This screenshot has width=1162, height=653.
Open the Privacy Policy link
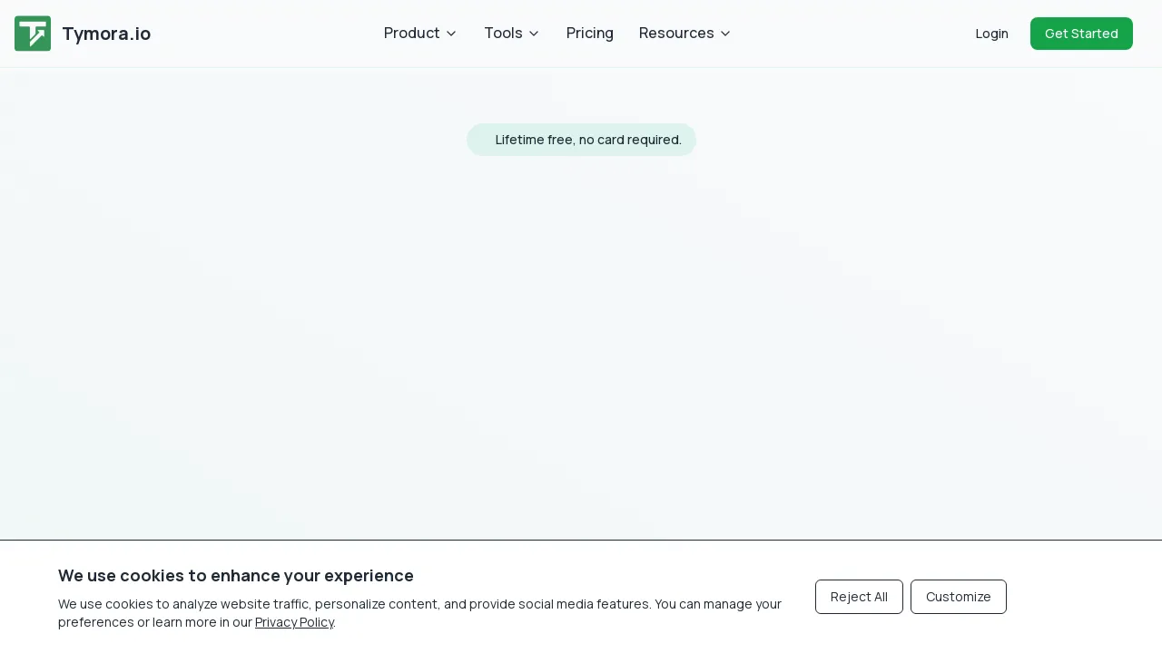pyautogui.click(x=294, y=622)
